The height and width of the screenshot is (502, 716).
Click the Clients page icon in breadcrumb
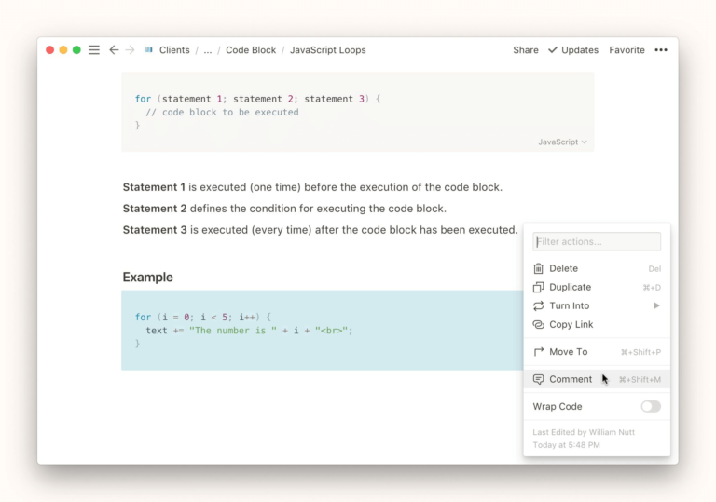pos(149,50)
